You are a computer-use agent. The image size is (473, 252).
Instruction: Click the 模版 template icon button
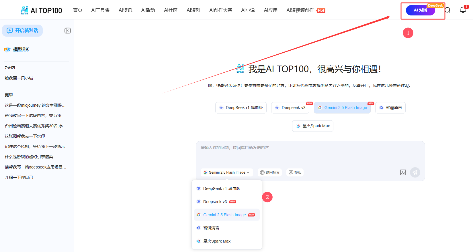pos(295,172)
